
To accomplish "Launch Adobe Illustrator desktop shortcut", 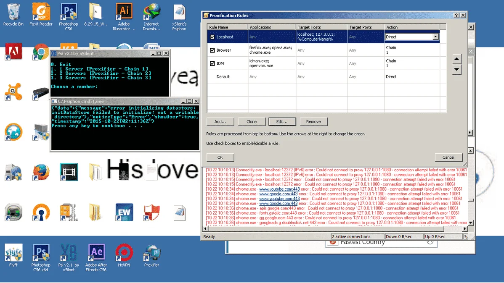I will point(124,17).
